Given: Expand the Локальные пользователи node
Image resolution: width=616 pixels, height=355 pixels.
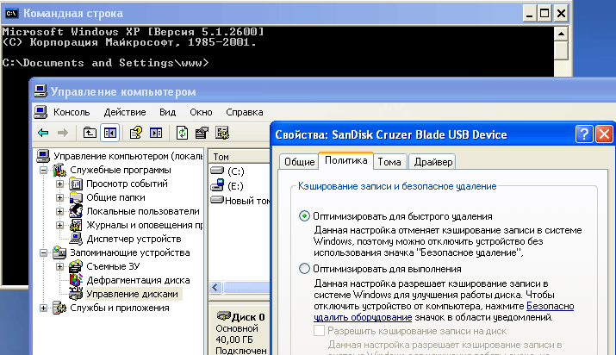Looking at the screenshot, I should pos(59,211).
